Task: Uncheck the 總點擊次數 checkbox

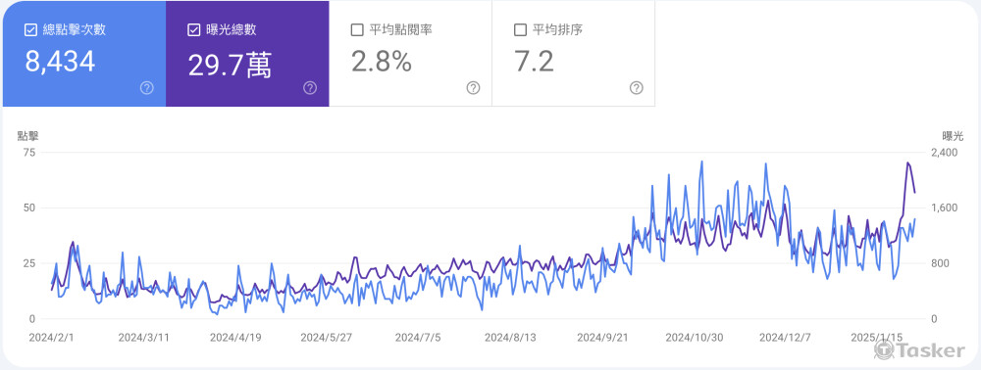Action: pyautogui.click(x=30, y=30)
